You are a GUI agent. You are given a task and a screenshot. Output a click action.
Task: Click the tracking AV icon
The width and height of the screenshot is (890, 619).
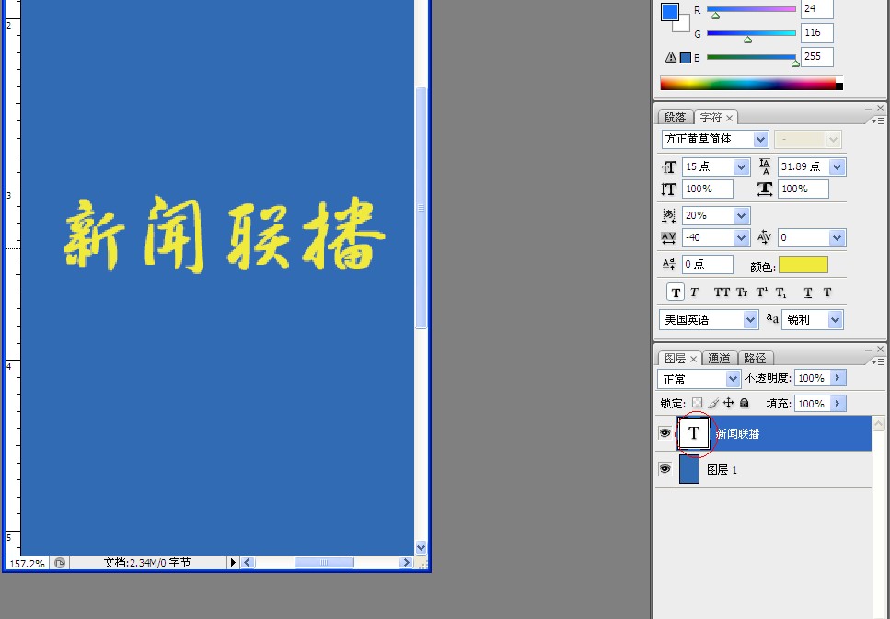[668, 237]
